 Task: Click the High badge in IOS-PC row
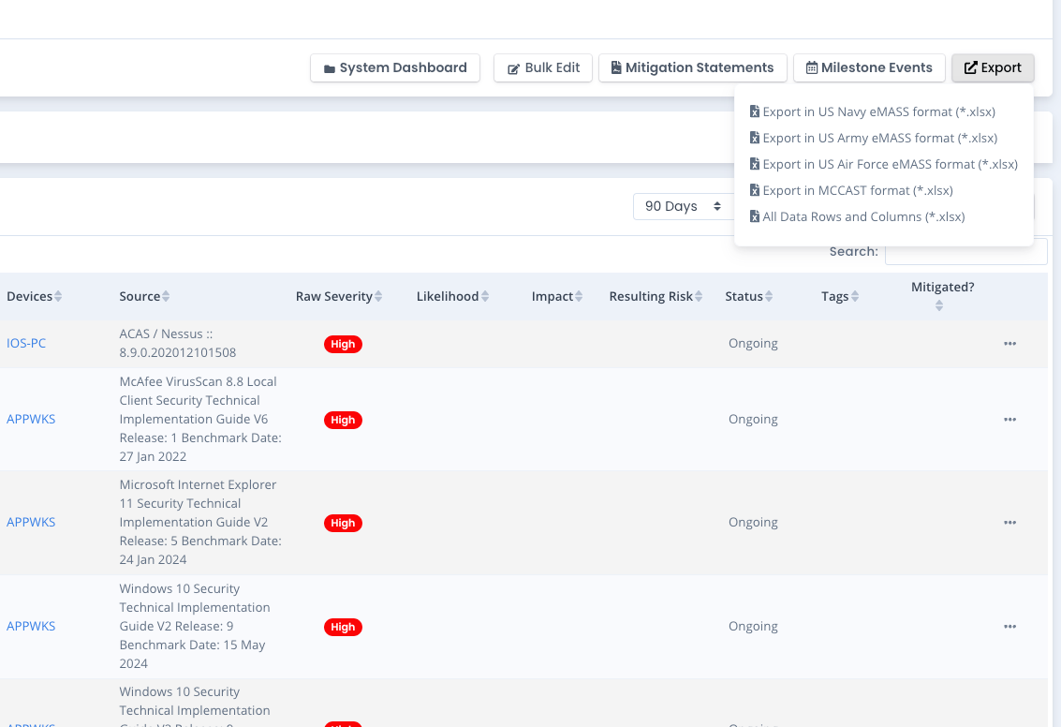point(343,344)
